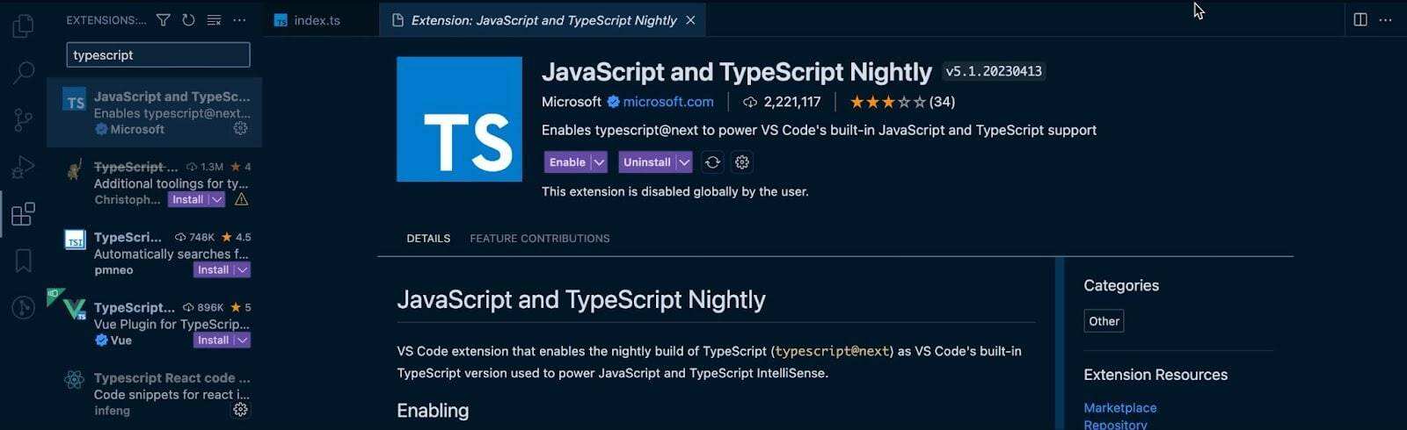
Task: Expand the Enable button dropdown arrow
Action: point(599,162)
